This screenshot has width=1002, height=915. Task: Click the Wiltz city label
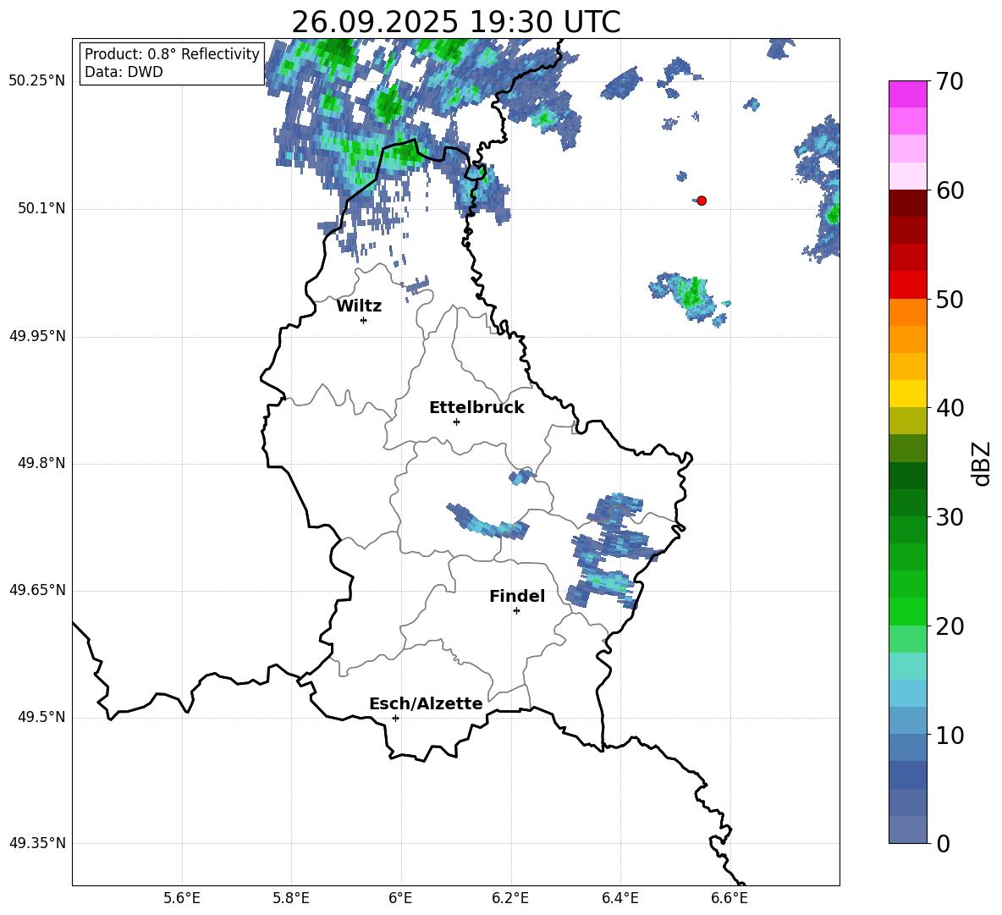pyautogui.click(x=359, y=306)
